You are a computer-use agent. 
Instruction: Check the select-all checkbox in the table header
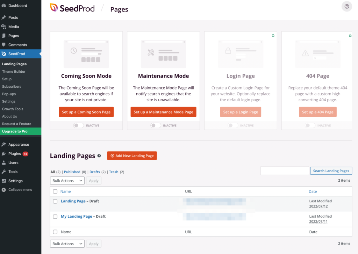pos(55,191)
